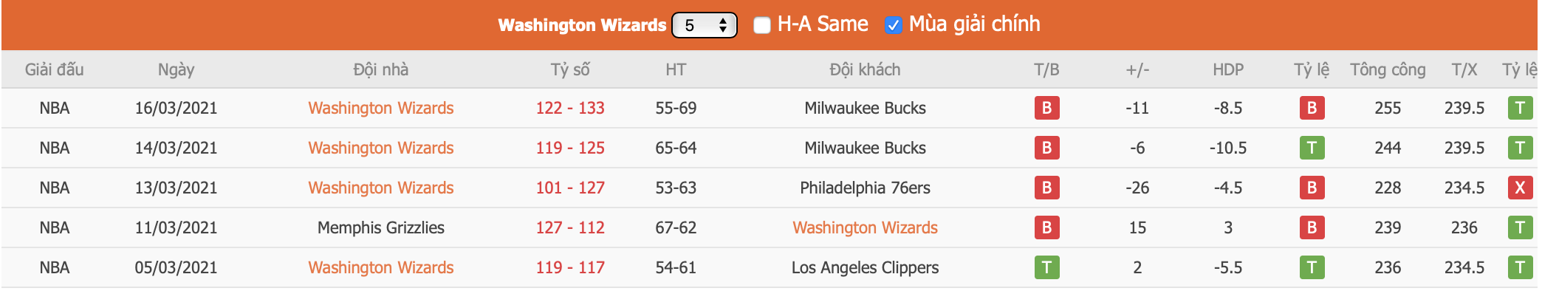Viewport: 1542px width, 291px height.
Task: Open Washington Wizards away team link on 11/03/2021
Action: pos(865,227)
